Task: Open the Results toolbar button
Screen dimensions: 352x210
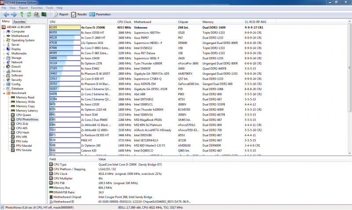Action: pos(79,14)
